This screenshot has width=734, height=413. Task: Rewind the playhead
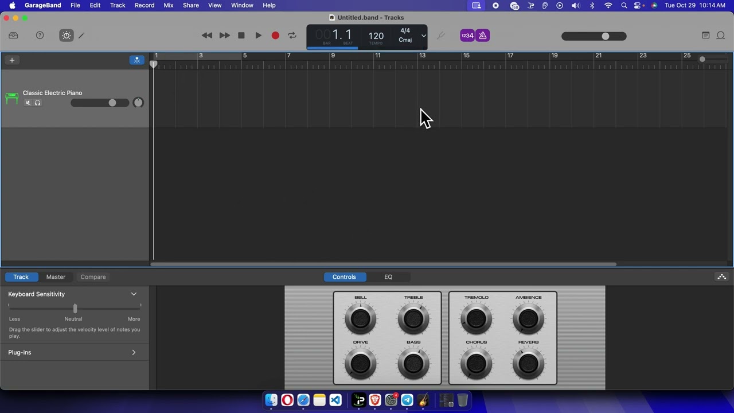point(207,36)
